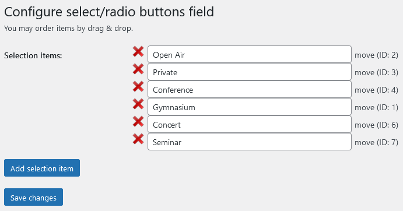This screenshot has width=403, height=211.
Task: Save changes to the field
Action: [33, 197]
